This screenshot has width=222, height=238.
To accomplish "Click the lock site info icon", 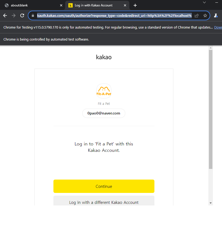I will (x=33, y=15).
